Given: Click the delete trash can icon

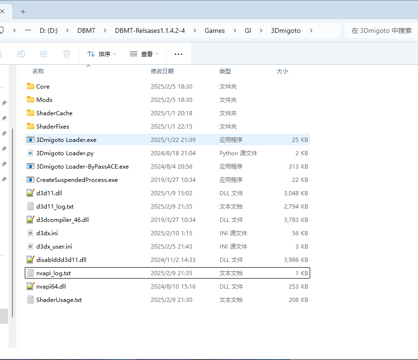Looking at the screenshot, I should [x=67, y=54].
